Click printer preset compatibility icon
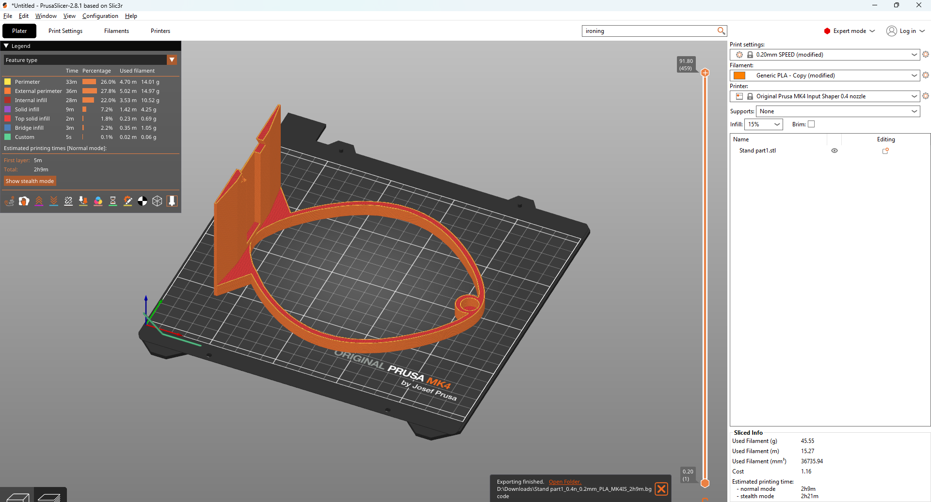 pos(739,96)
